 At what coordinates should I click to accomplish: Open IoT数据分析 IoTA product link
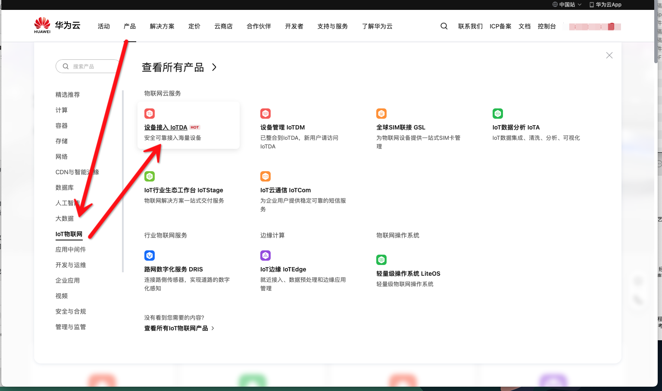[516, 127]
